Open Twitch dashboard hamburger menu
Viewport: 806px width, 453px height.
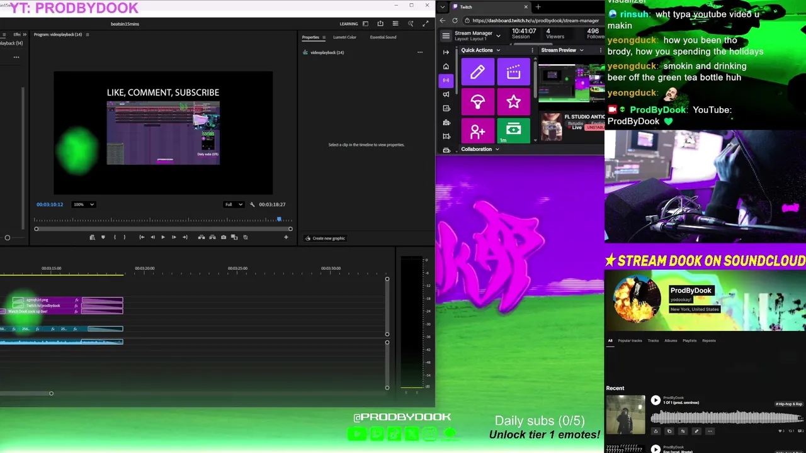point(446,36)
